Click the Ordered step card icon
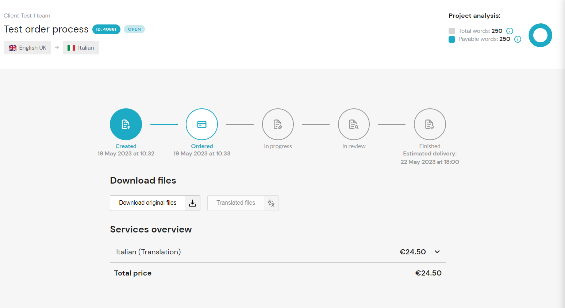The image size is (565, 308). click(x=202, y=124)
